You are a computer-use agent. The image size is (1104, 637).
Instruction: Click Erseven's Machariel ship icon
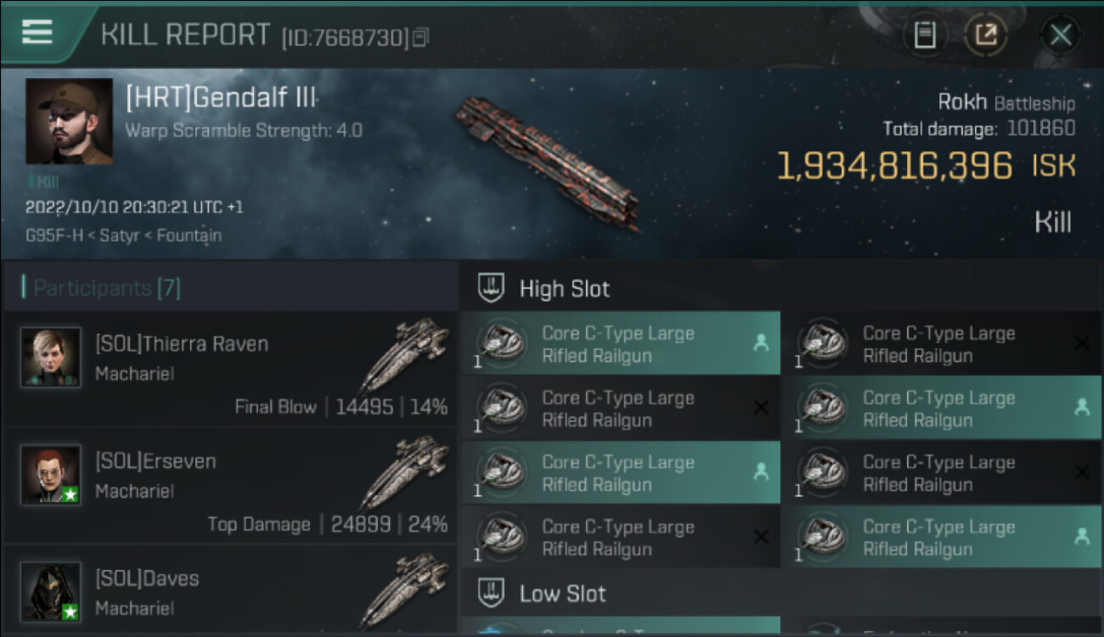click(x=403, y=472)
